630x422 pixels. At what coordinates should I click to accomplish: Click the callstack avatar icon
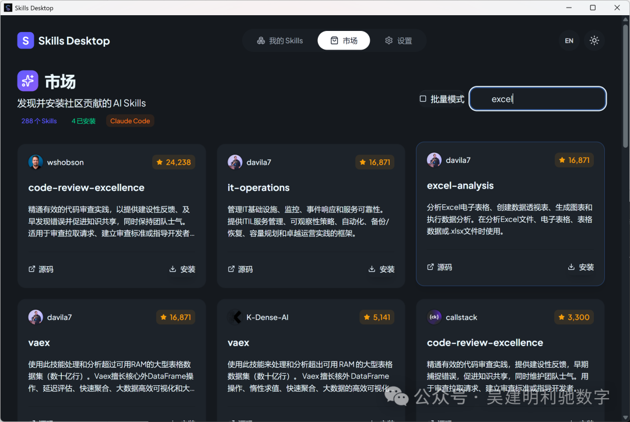click(435, 317)
